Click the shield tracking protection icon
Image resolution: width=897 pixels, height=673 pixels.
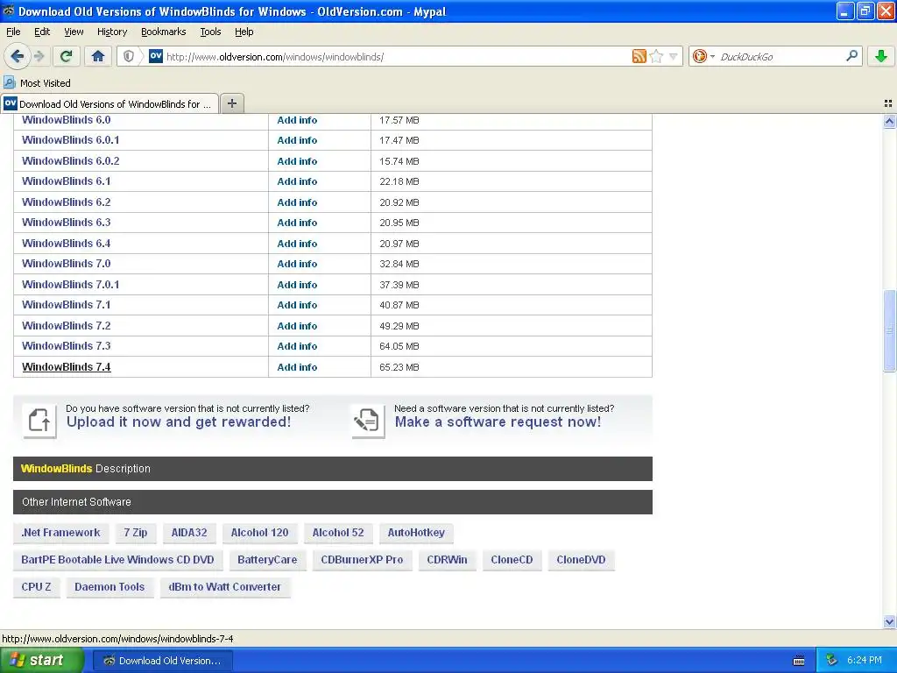129,56
